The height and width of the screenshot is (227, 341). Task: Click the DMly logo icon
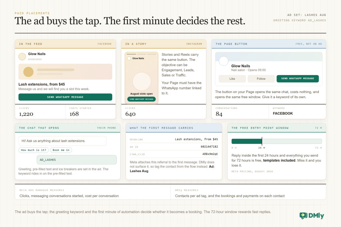(303, 215)
